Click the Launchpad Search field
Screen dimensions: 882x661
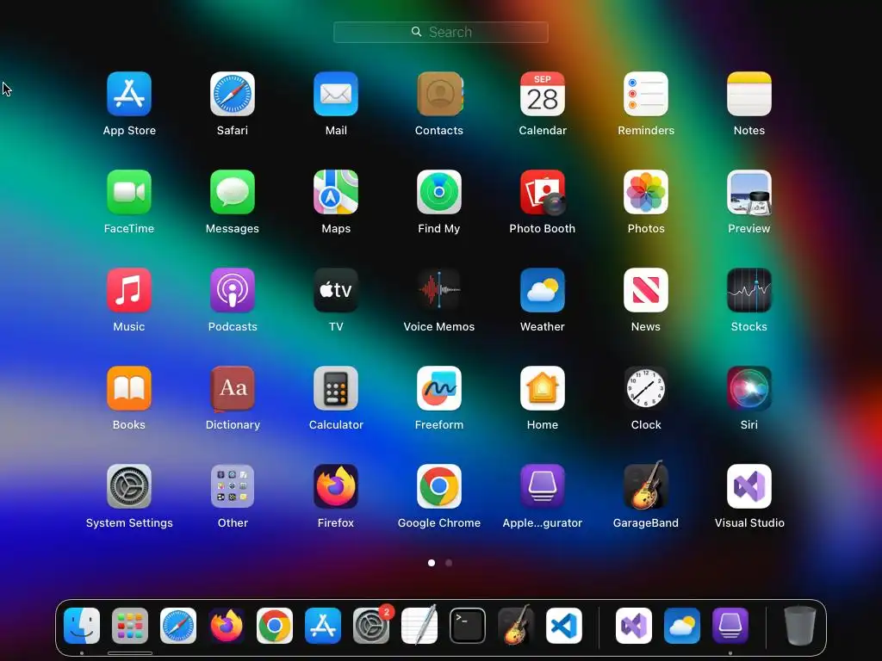coord(440,32)
